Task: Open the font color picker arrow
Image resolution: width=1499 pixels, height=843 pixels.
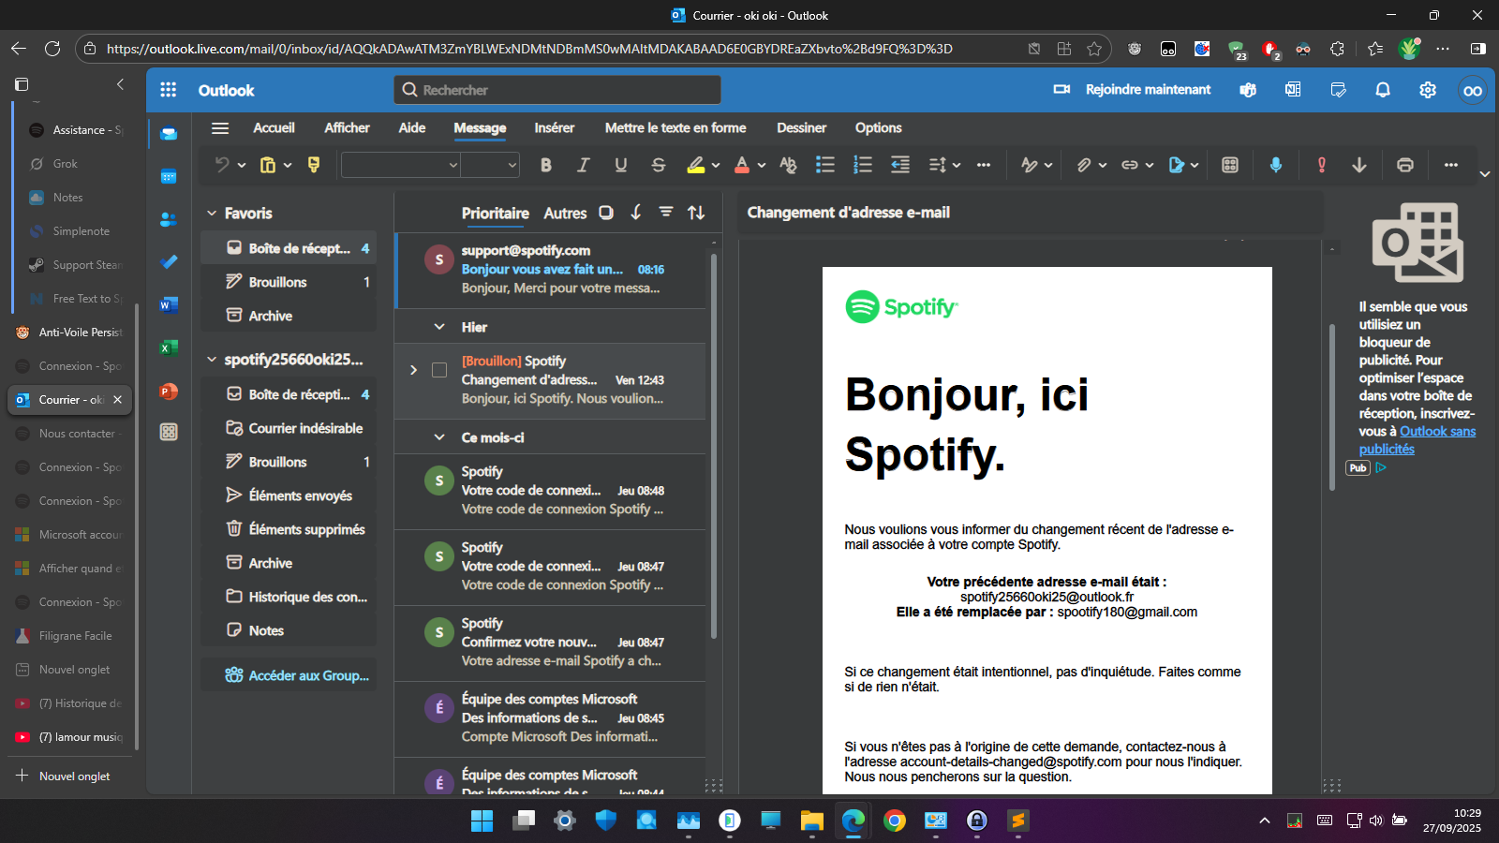Action: click(x=762, y=165)
